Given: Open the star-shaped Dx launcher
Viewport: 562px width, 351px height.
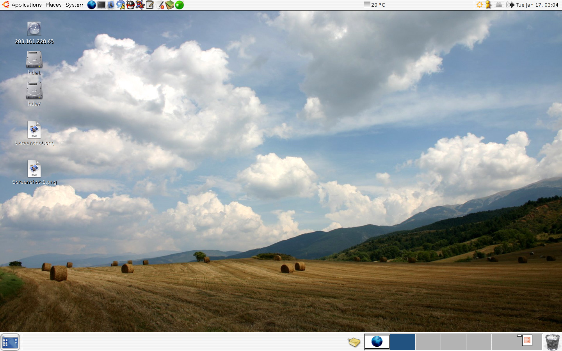Looking at the screenshot, I should pyautogui.click(x=140, y=5).
